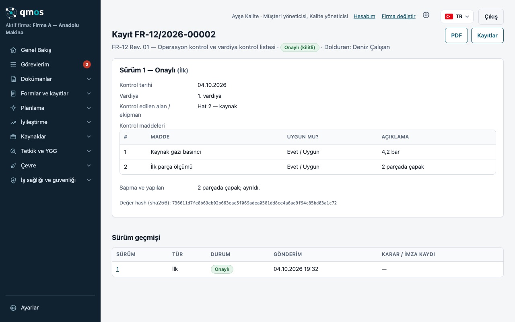Click the 'İlk parça ölçümü' table cell
The image size is (515, 322).
215,167
